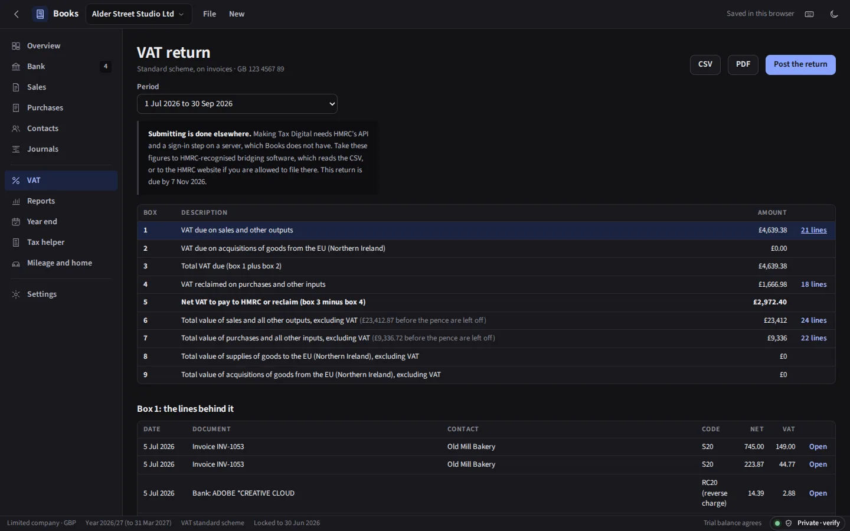The height and width of the screenshot is (531, 850).
Task: Open the keyboard shortcuts icon
Action: click(809, 14)
